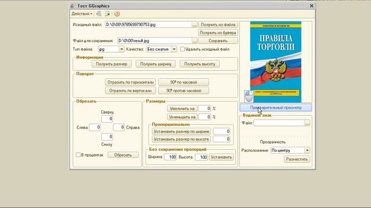Click the Разместить button
The width and height of the screenshot is (371, 208).
pyautogui.click(x=297, y=159)
